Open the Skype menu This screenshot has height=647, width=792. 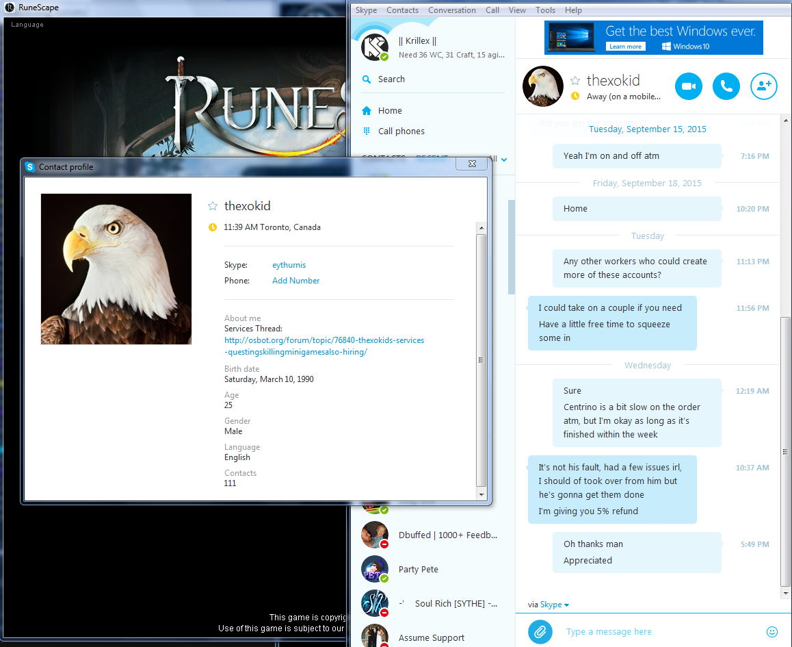366,10
